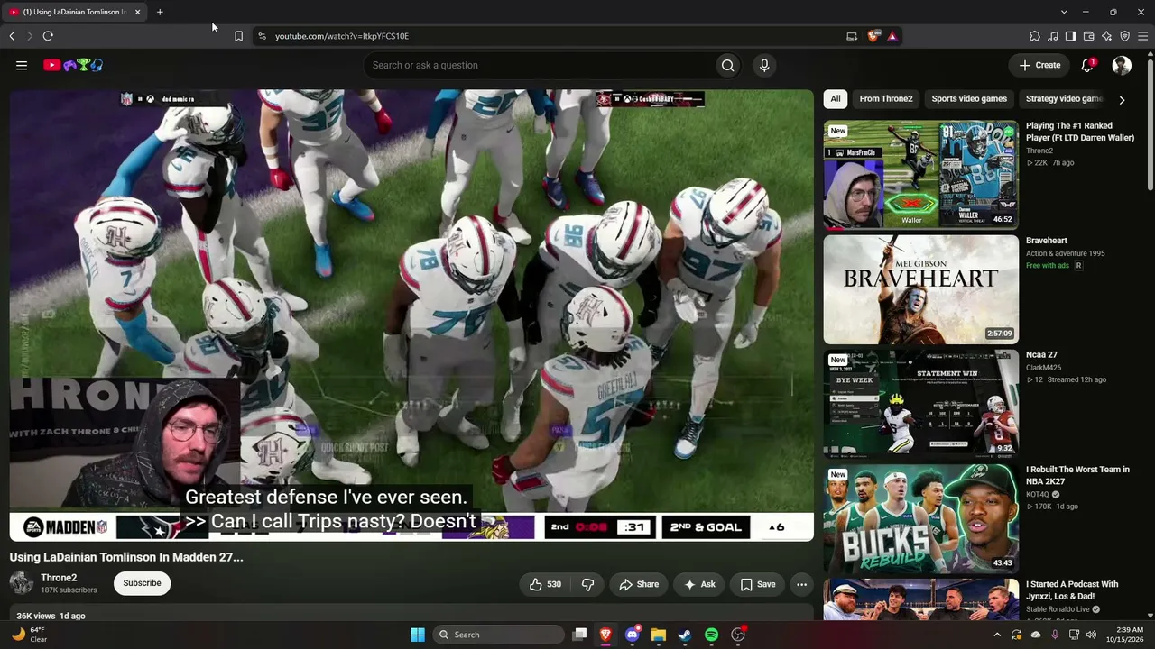Open the Brave VPN shield icon
Screen dimensions: 1155x649
coord(1124,36)
